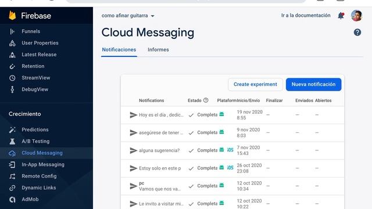372x209 pixels.
Task: Click the Enviados column header
Action: click(304, 100)
